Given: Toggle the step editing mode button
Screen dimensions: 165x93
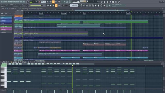Looking at the screenshot, I should pyautogui.click(x=53, y=5).
